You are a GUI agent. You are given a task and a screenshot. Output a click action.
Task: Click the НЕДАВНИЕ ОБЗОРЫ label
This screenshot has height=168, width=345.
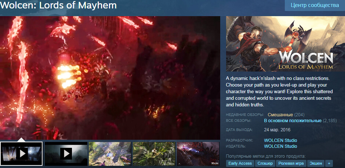[x=245, y=115]
